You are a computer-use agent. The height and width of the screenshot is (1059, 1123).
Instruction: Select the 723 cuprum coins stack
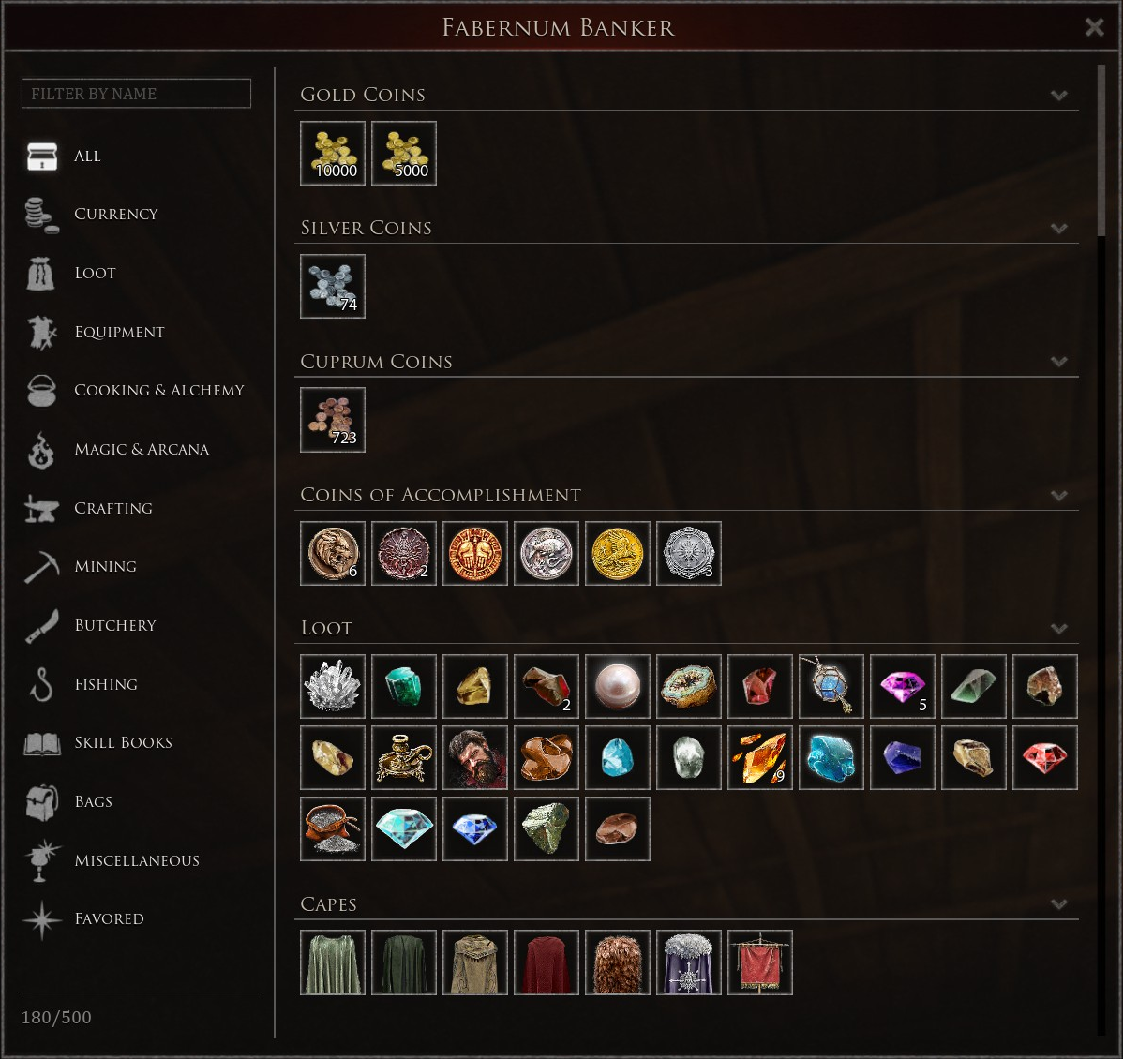[x=333, y=420]
